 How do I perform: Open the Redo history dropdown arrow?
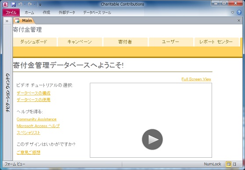pos(35,4)
